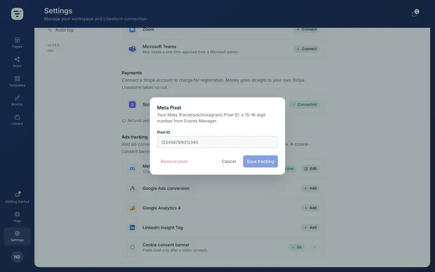Open the Pages section
This screenshot has height=272, width=435.
pyautogui.click(x=17, y=43)
